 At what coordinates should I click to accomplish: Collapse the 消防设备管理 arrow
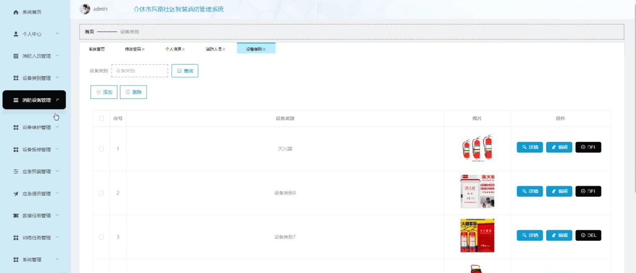58,100
